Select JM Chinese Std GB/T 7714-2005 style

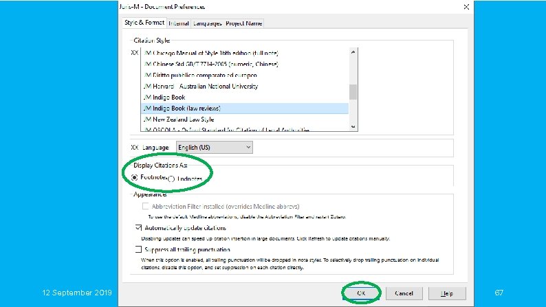click(x=245, y=65)
